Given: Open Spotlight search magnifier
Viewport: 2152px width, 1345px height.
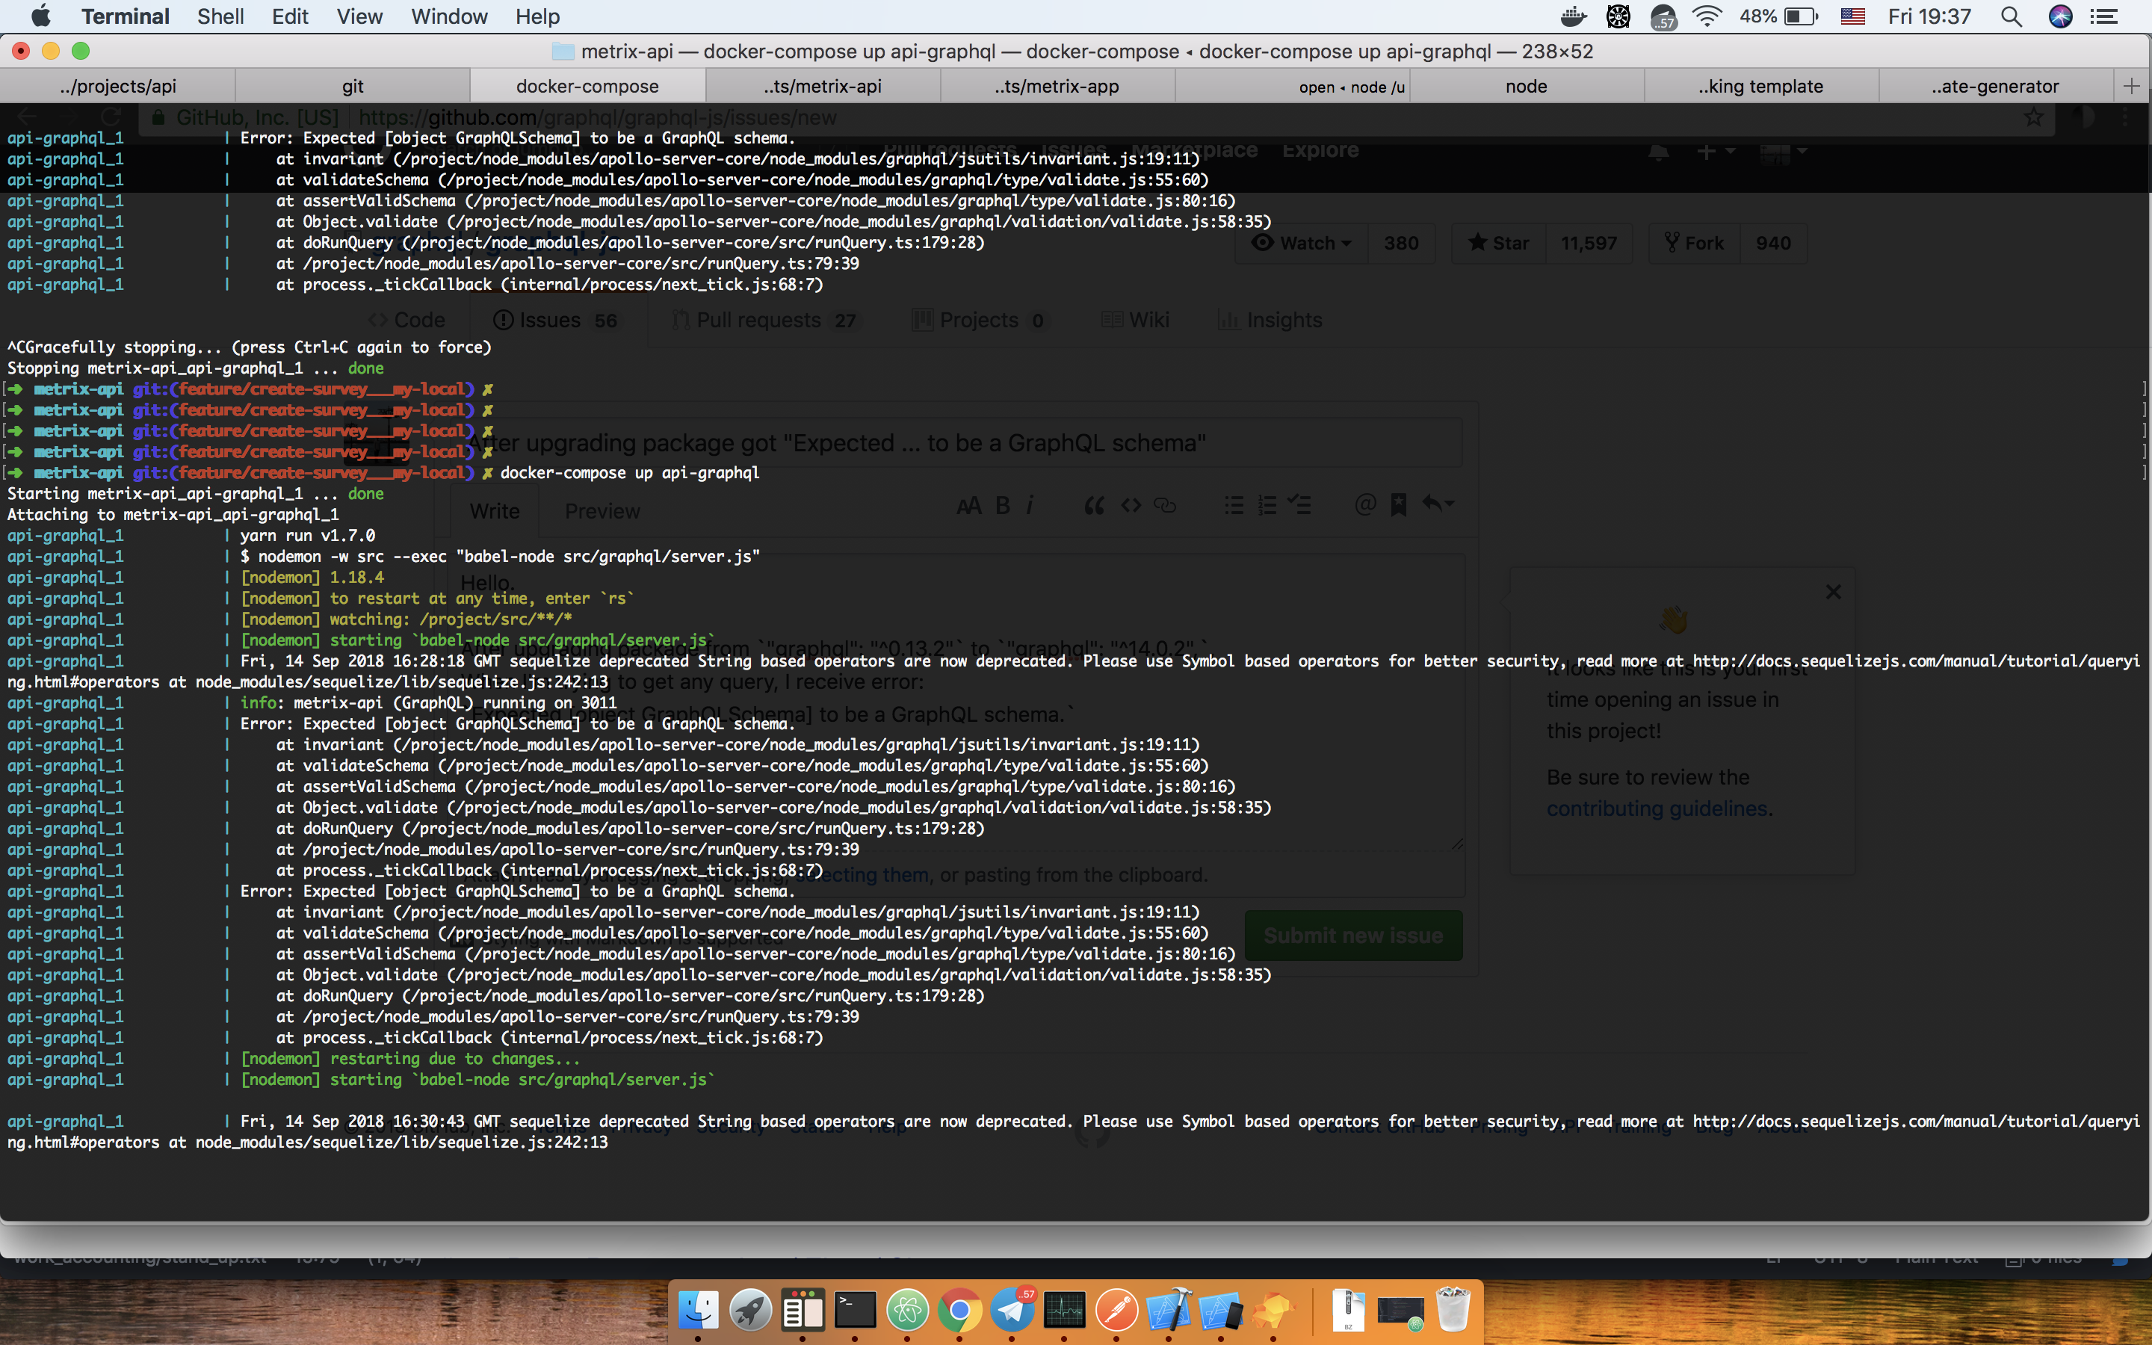Looking at the screenshot, I should [x=2011, y=16].
